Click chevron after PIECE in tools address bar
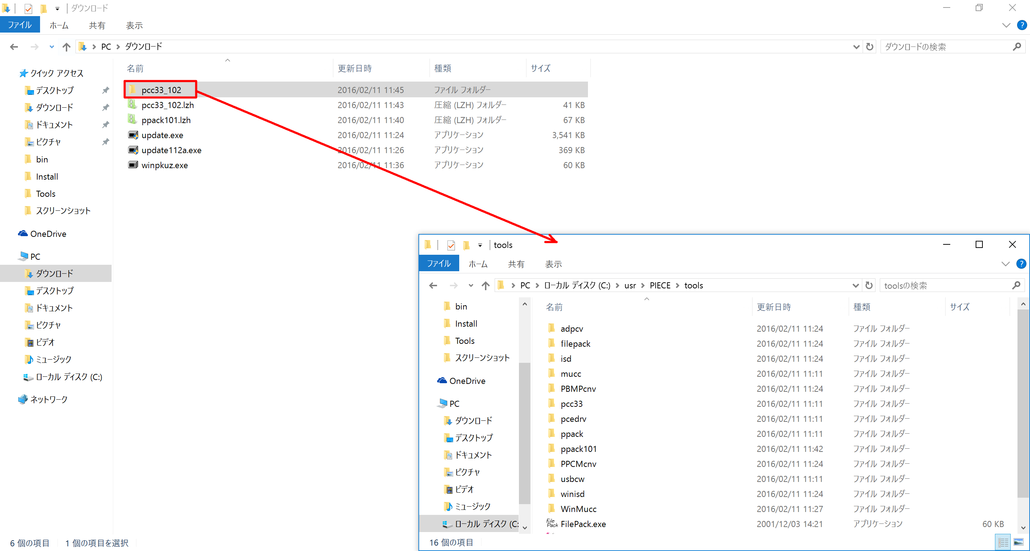 coord(677,285)
